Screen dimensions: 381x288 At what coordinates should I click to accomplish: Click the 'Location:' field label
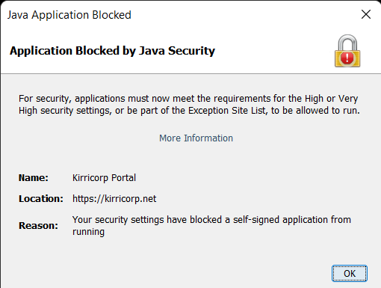click(41, 199)
